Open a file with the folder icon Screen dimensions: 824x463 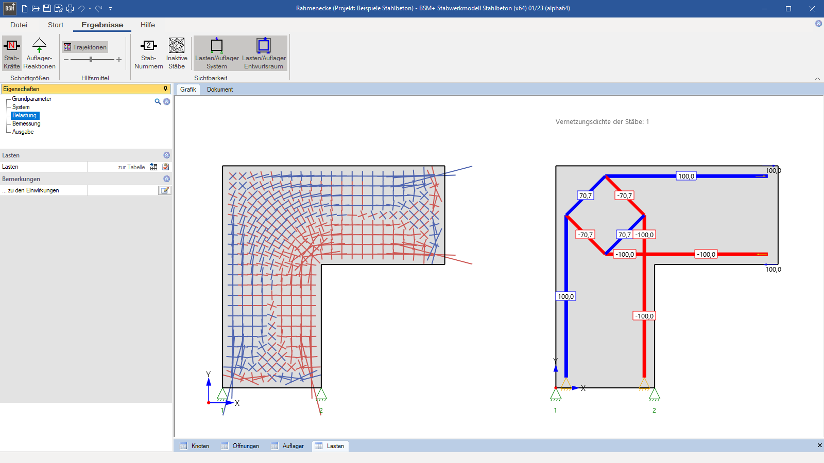pos(36,8)
